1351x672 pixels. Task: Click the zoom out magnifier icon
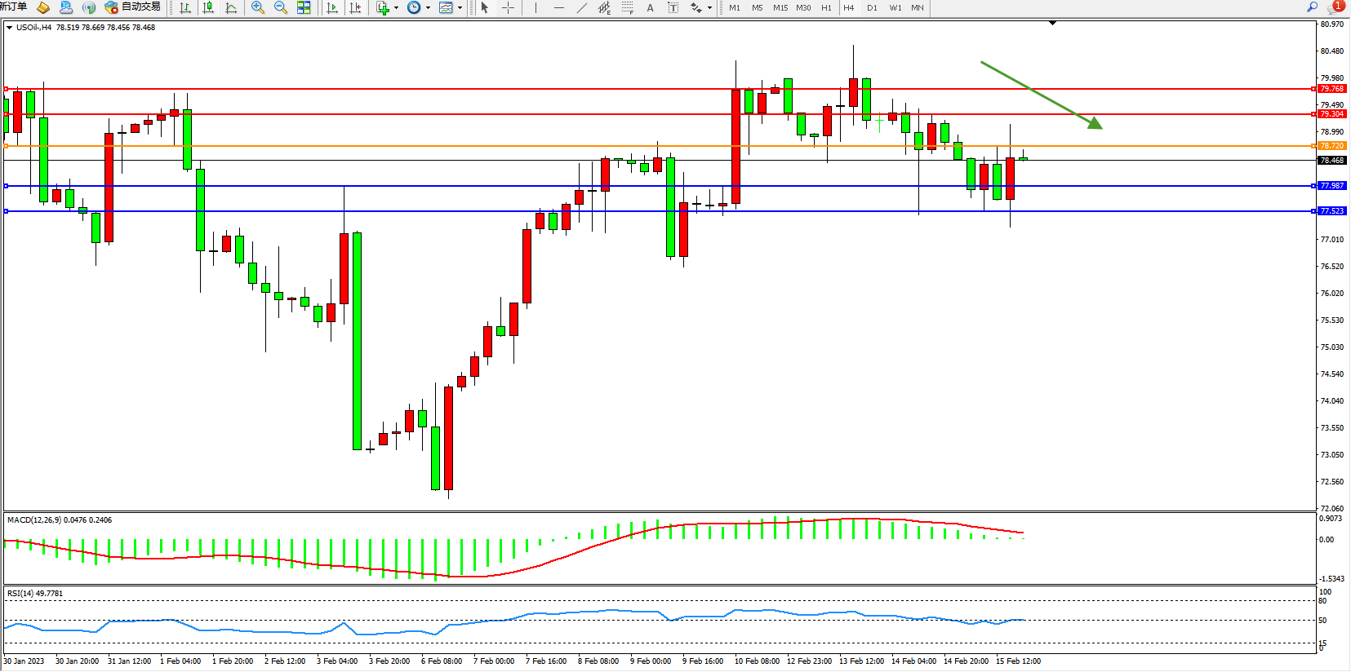(281, 7)
